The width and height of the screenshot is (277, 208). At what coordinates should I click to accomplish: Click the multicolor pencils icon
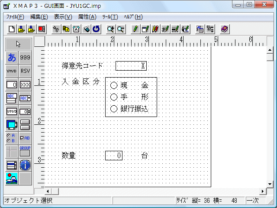pos(155,29)
